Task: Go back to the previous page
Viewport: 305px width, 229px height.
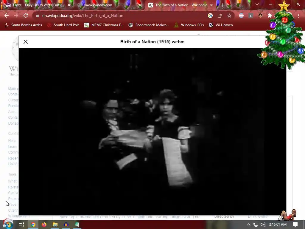Action: pos(7,16)
